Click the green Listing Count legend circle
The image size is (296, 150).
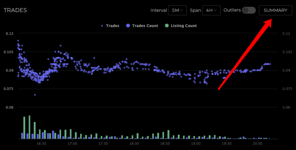(x=167, y=26)
